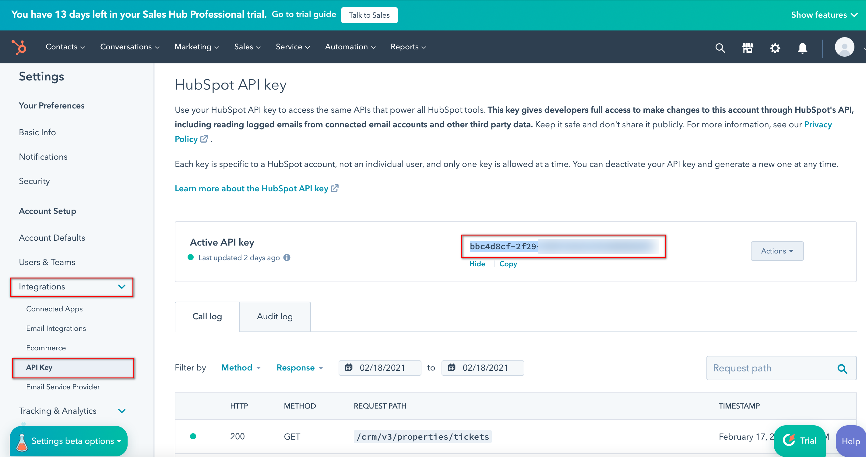Open the Response filter dropdown
Screen dimensions: 866x457
coord(300,368)
